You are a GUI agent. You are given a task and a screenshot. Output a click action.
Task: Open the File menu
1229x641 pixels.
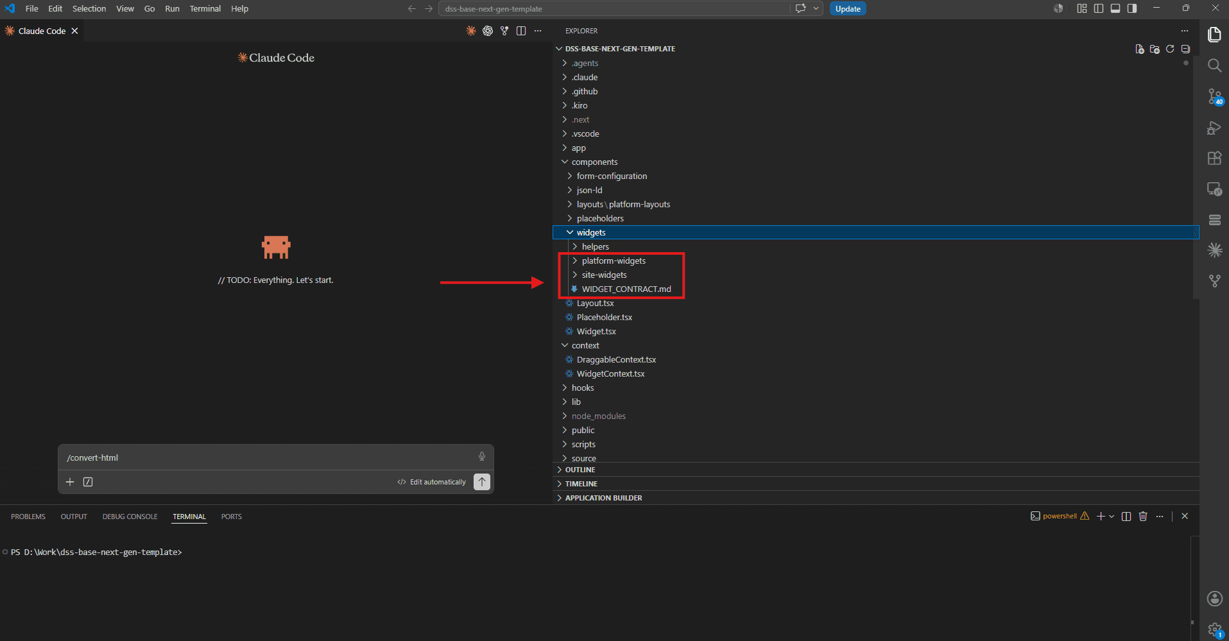pos(32,8)
